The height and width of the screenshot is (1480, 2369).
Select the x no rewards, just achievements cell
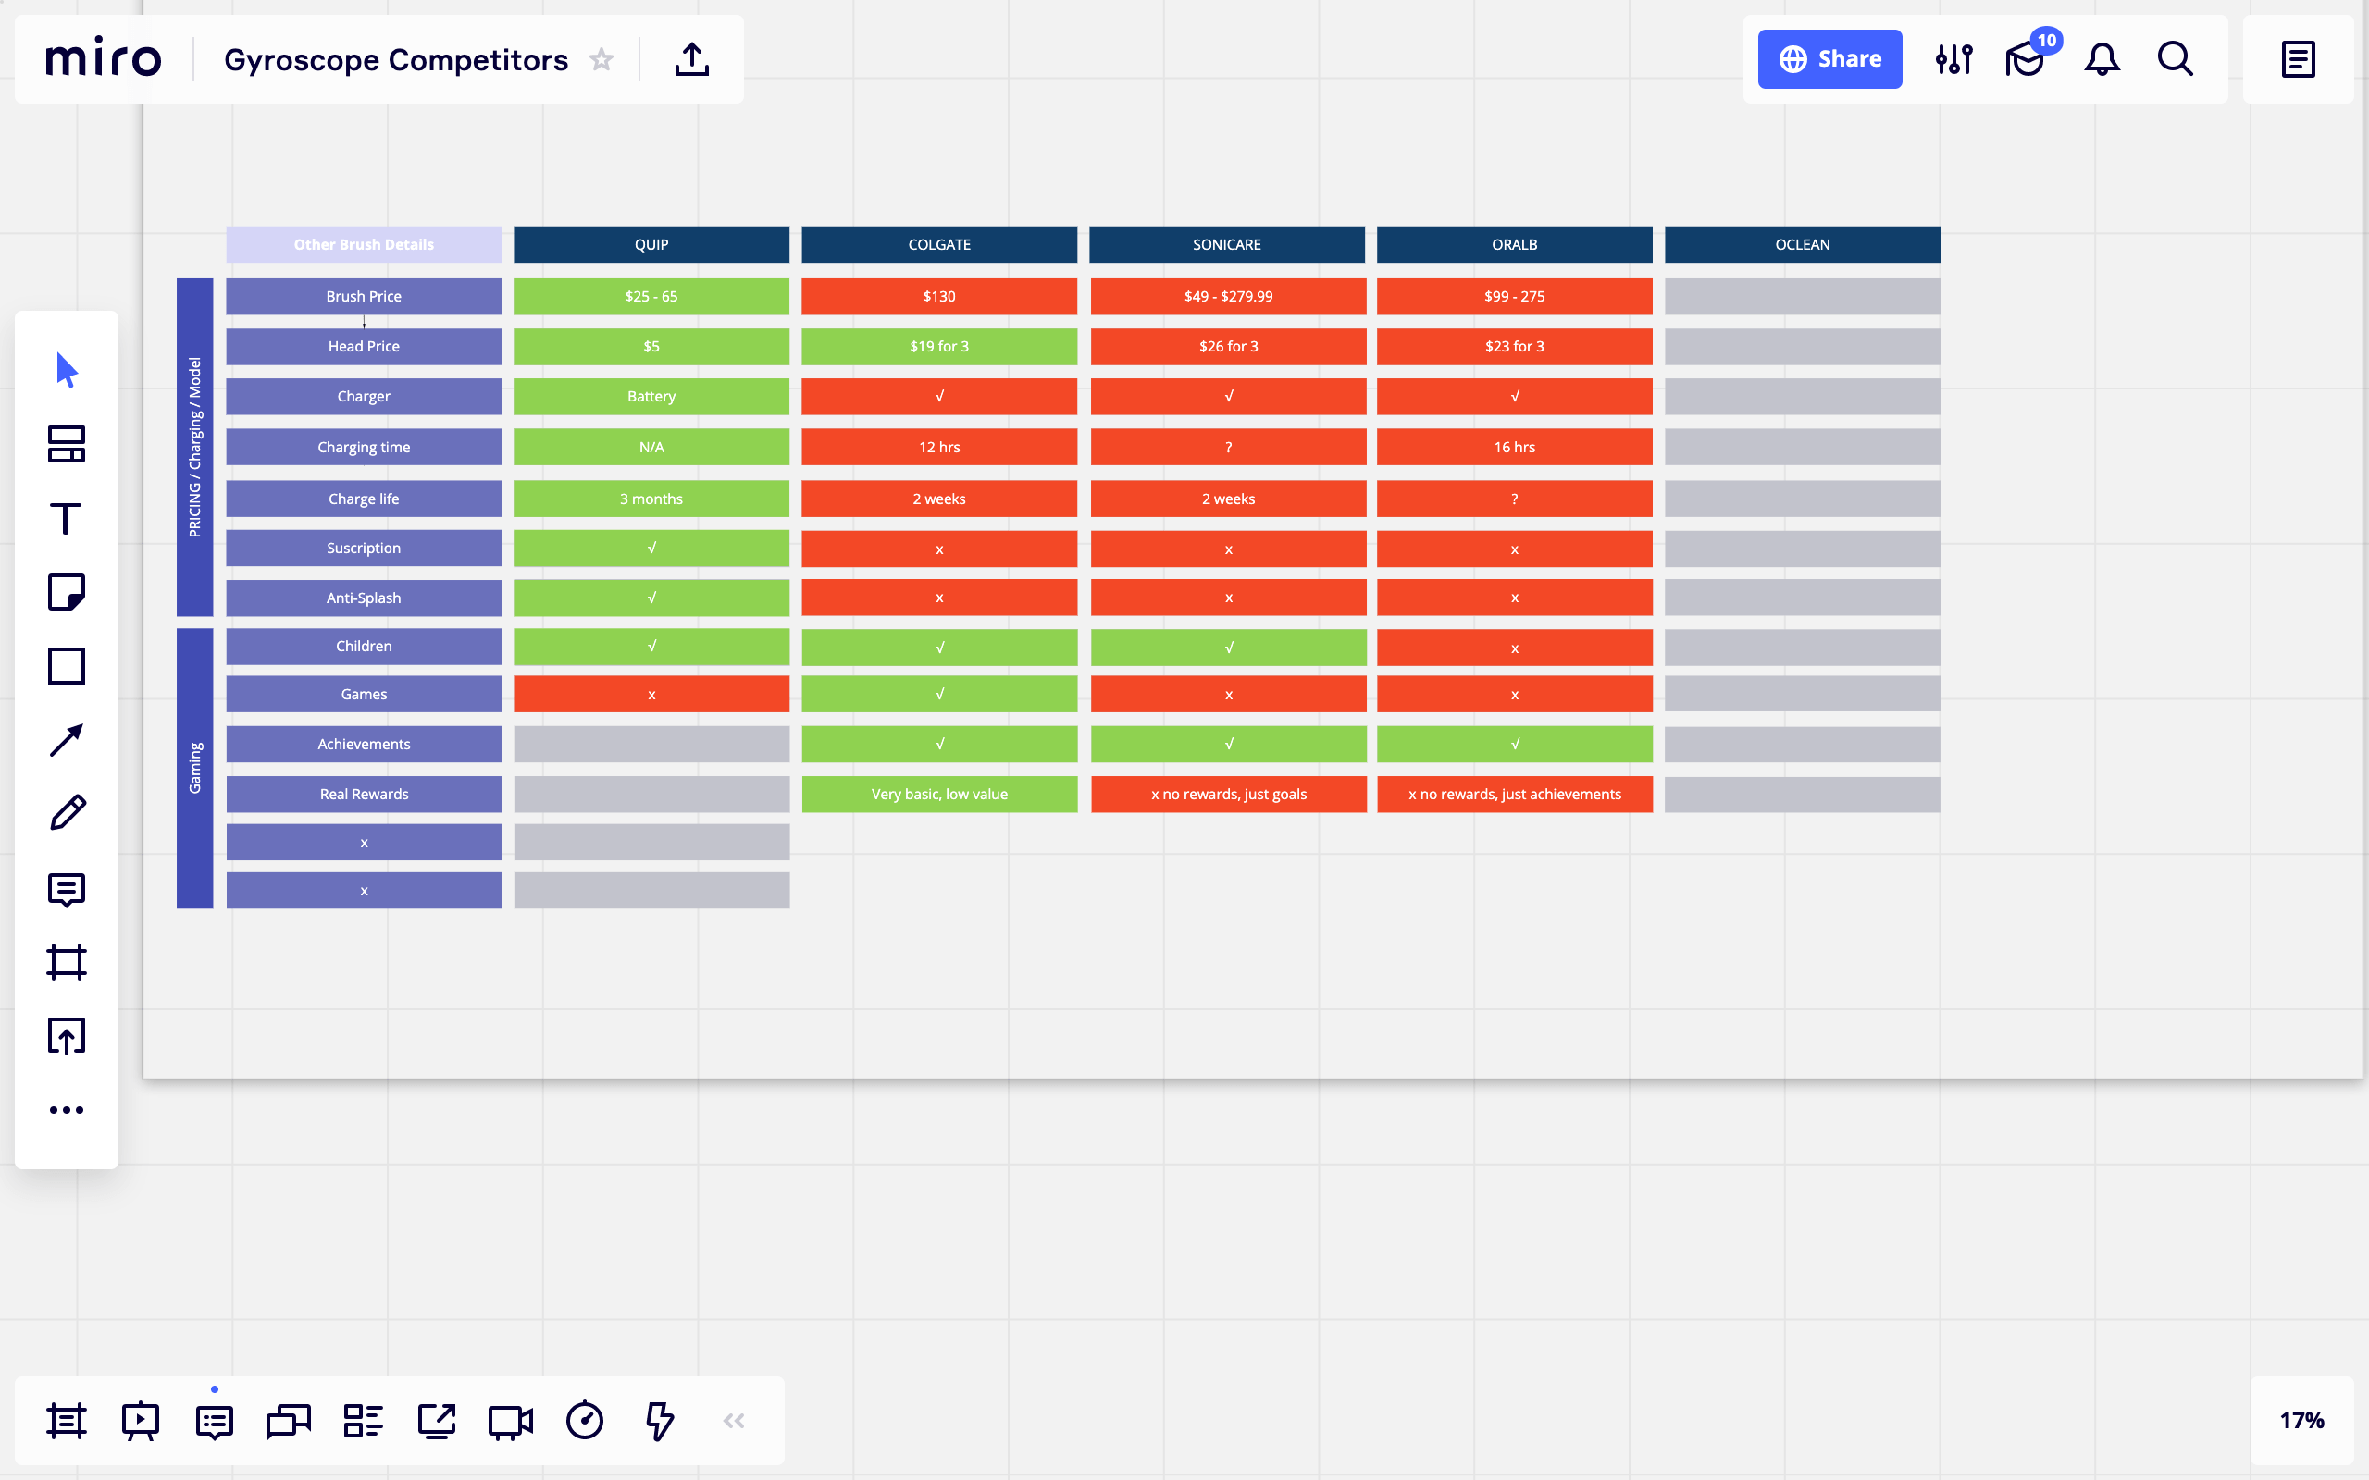point(1514,794)
